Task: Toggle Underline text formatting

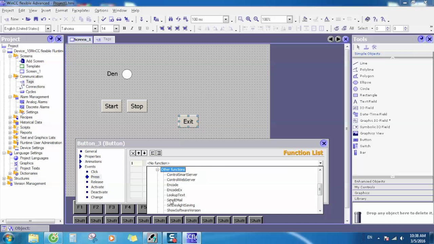Action: click(x=140, y=28)
